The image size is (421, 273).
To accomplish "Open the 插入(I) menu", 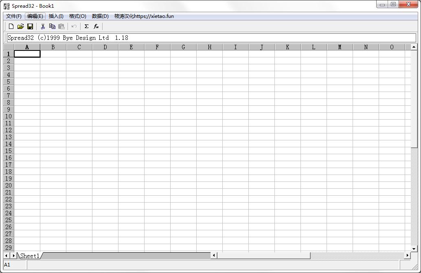I will coord(56,16).
